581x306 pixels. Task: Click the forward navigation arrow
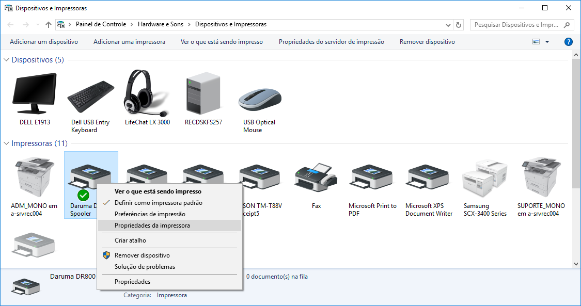tap(26, 25)
